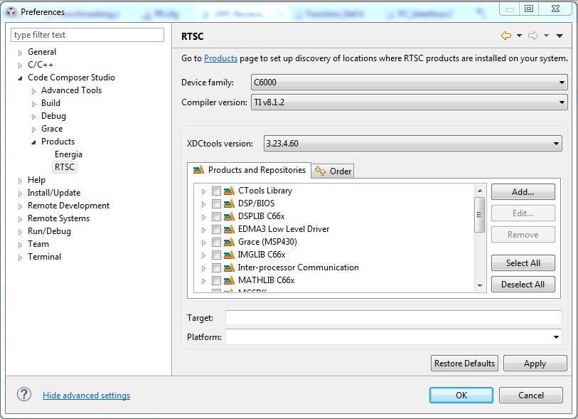Click the MATHLIB C66x product icon
This screenshot has height=419, width=578.
230,280
